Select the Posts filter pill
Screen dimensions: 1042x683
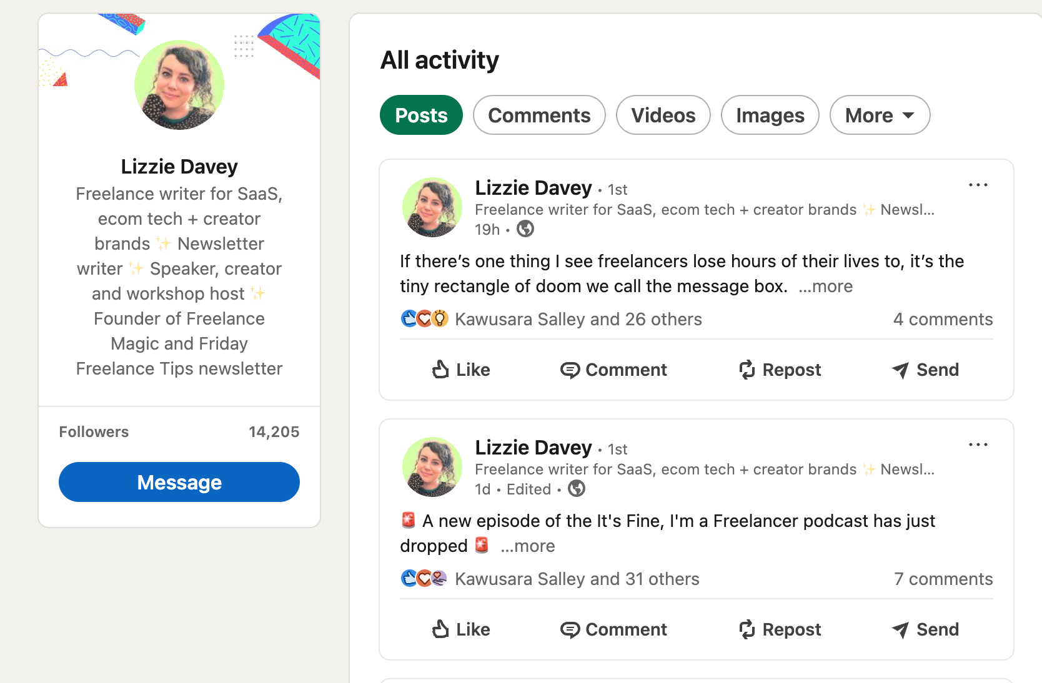(x=421, y=115)
